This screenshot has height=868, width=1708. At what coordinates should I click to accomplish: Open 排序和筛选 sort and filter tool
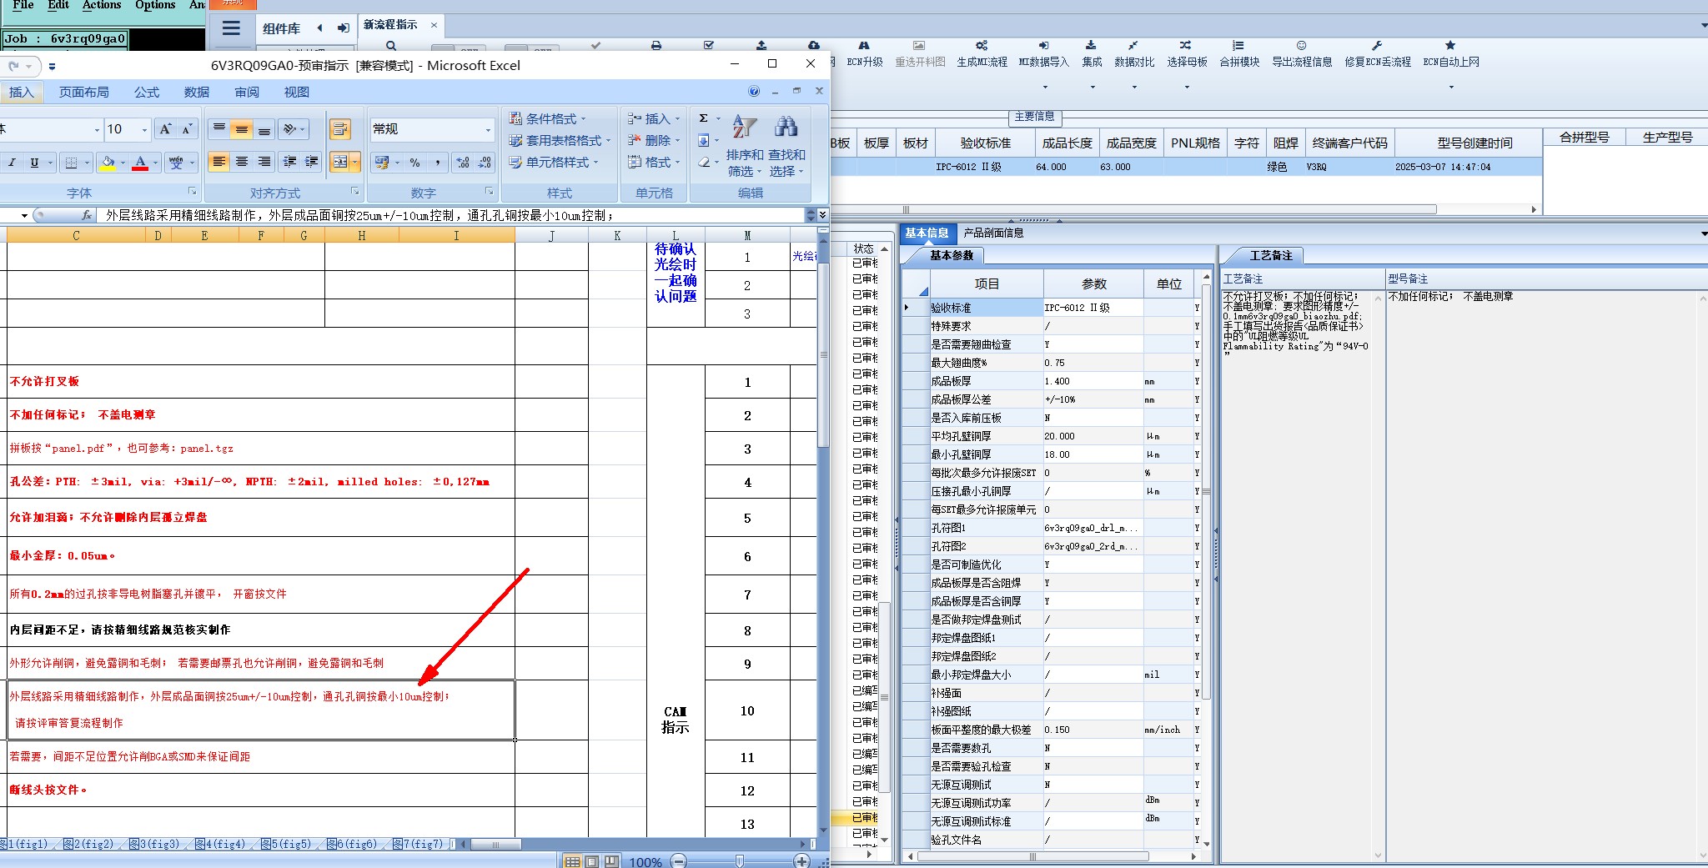pos(744,147)
